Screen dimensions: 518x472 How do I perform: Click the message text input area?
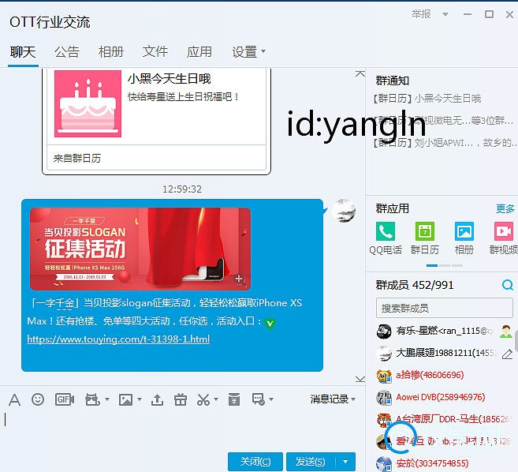pyautogui.click(x=181, y=429)
